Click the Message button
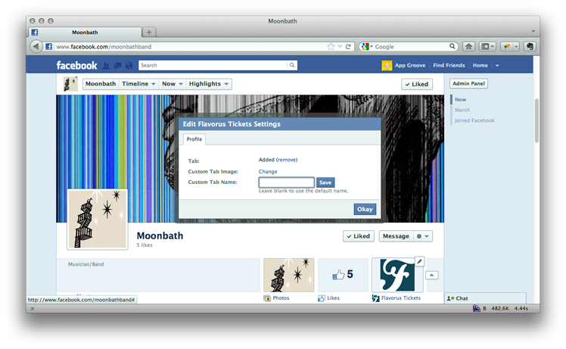The width and height of the screenshot is (566, 349). coord(396,236)
